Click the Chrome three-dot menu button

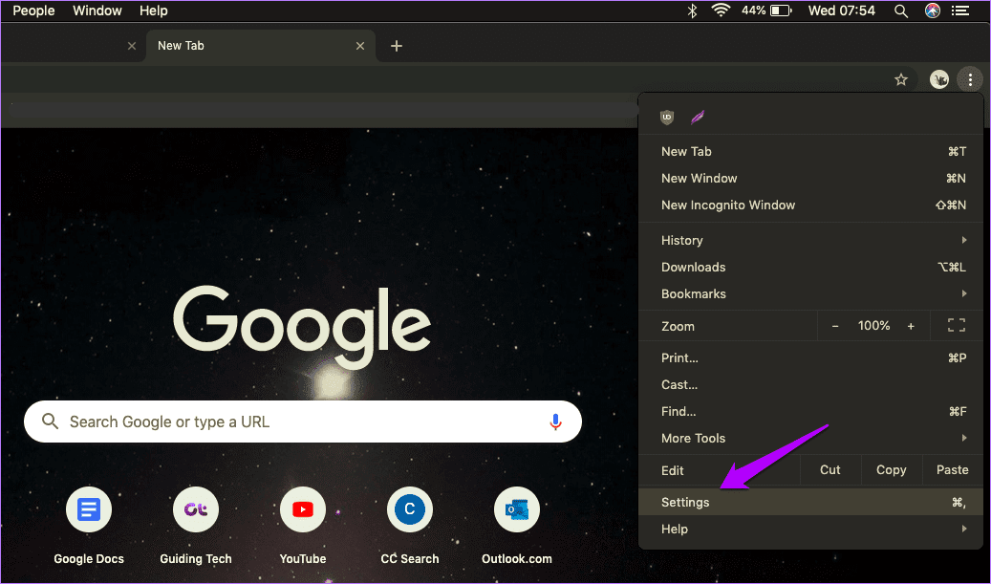pyautogui.click(x=970, y=79)
